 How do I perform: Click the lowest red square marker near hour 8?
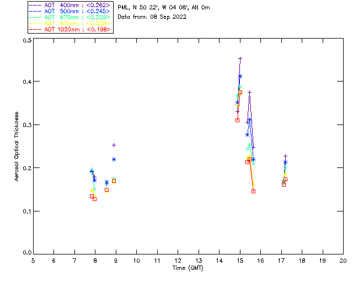(94, 199)
